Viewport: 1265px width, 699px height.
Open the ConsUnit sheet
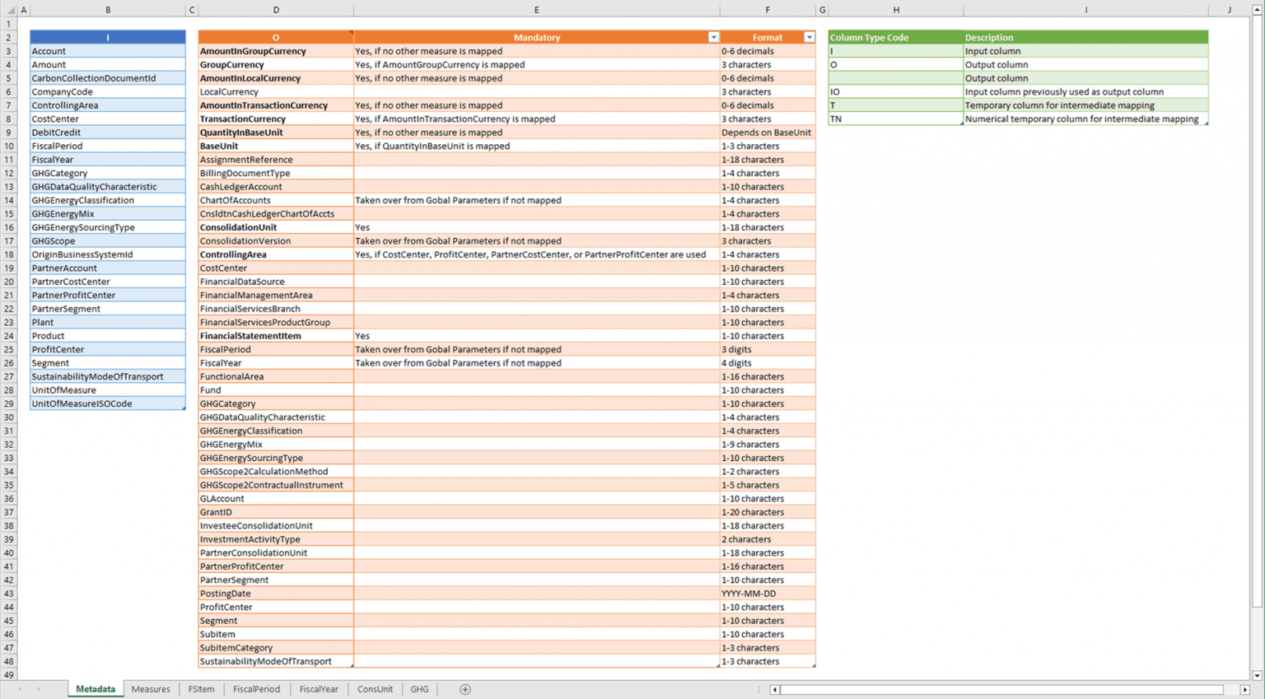(x=375, y=689)
